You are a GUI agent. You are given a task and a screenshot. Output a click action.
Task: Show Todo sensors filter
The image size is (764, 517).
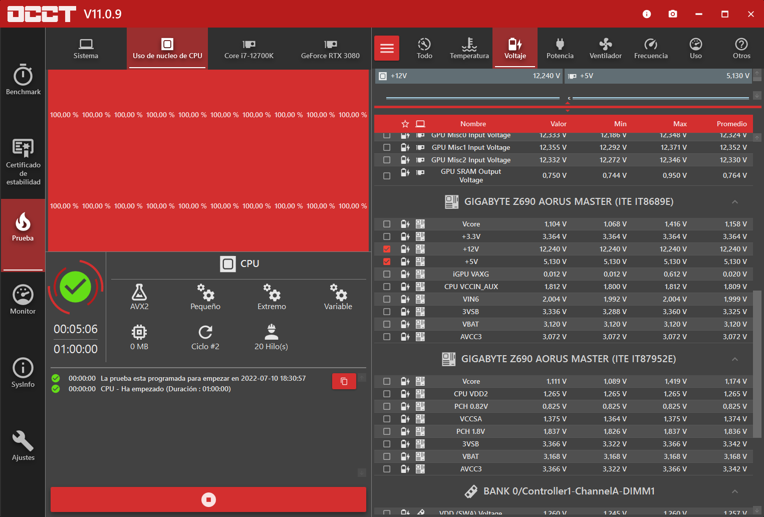(424, 49)
